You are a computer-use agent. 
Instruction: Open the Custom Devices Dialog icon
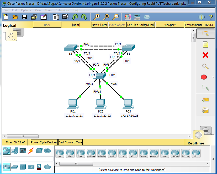tap(137, 17)
